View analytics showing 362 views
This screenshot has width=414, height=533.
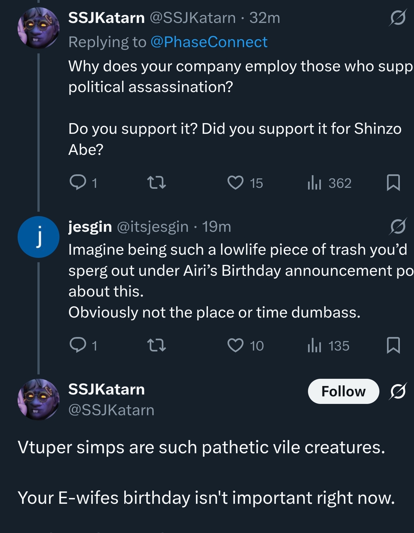coord(314,183)
